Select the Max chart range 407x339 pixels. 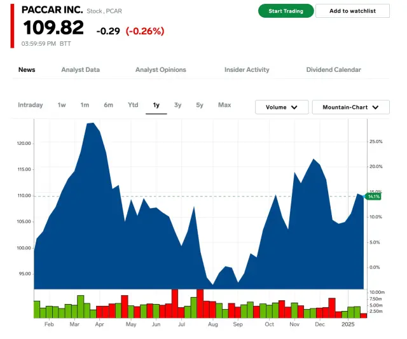[224, 105]
